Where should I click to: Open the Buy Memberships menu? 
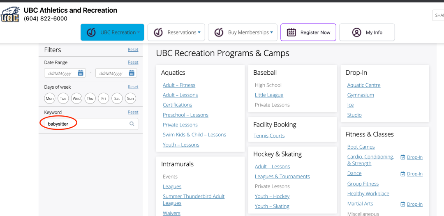pyautogui.click(x=243, y=32)
